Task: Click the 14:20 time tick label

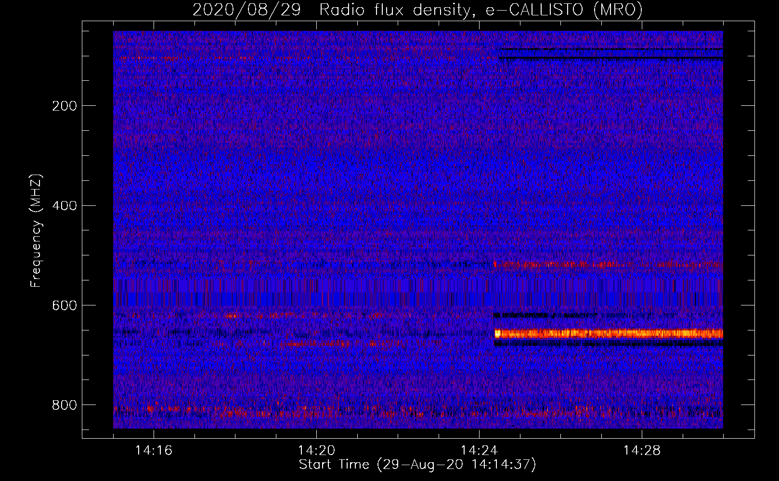Action: coord(316,451)
